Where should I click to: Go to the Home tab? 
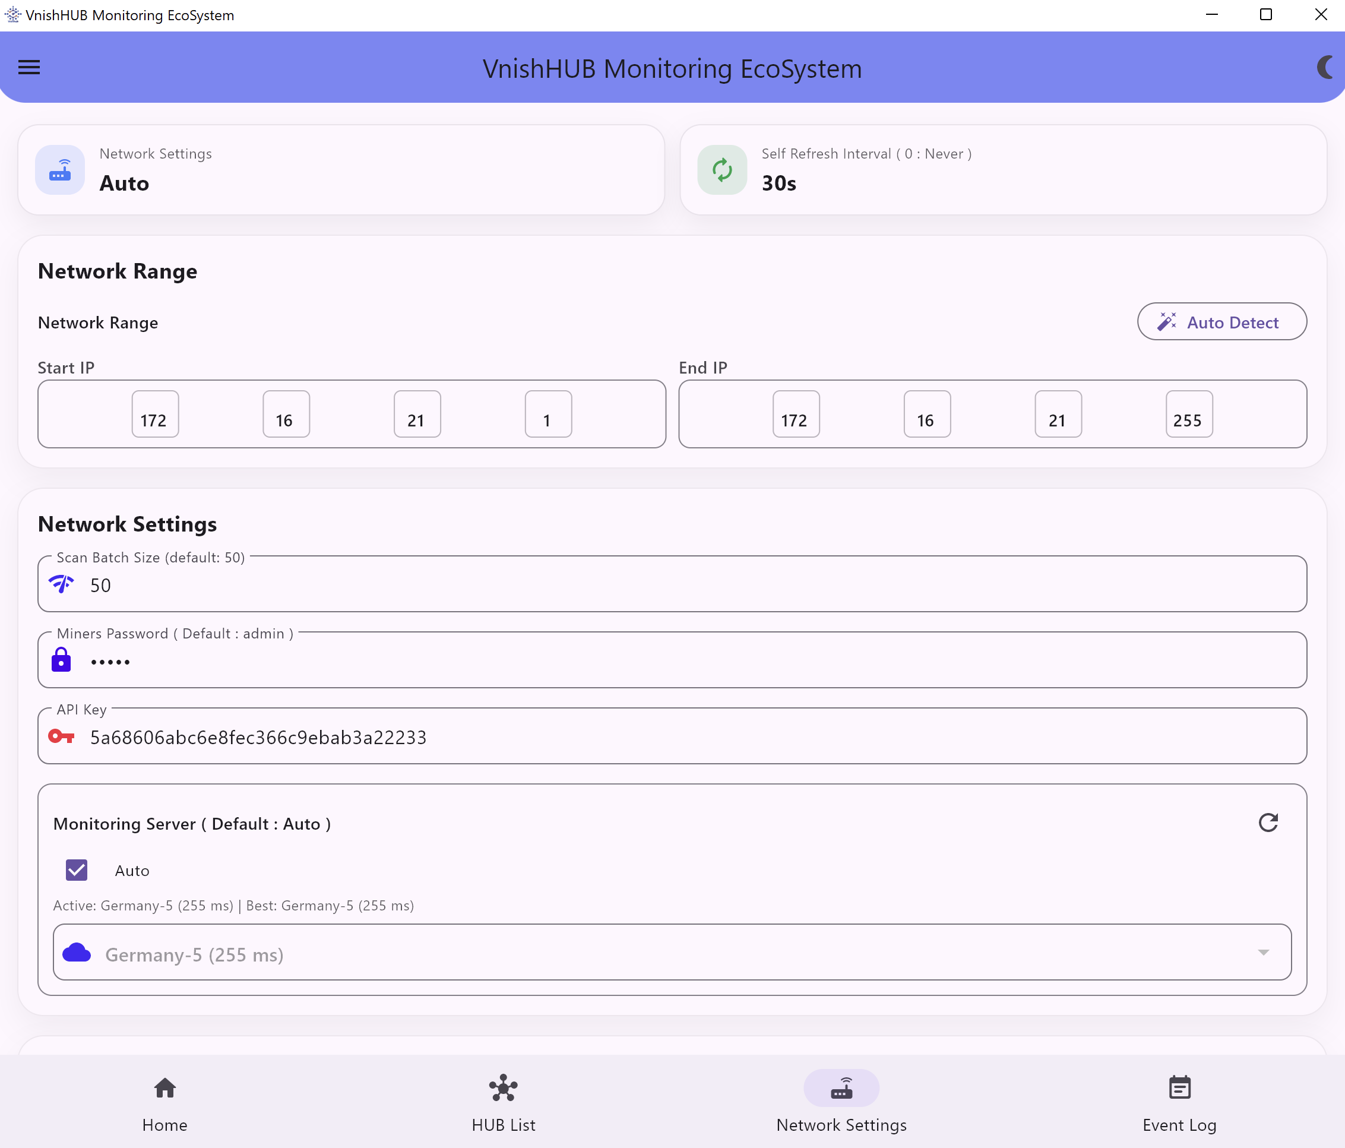click(165, 1101)
